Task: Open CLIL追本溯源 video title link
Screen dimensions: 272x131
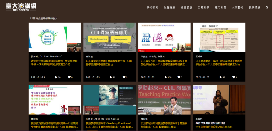Action: [219, 63]
